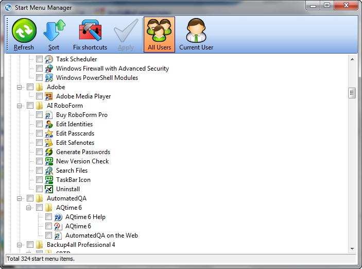This screenshot has height=269, width=362.
Task: Click the TaskBar Icon entry's icon
Action: (x=49, y=180)
